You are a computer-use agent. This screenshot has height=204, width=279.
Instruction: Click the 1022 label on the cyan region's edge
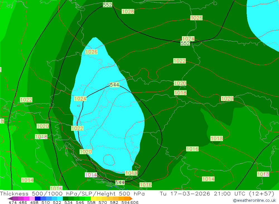(77, 128)
